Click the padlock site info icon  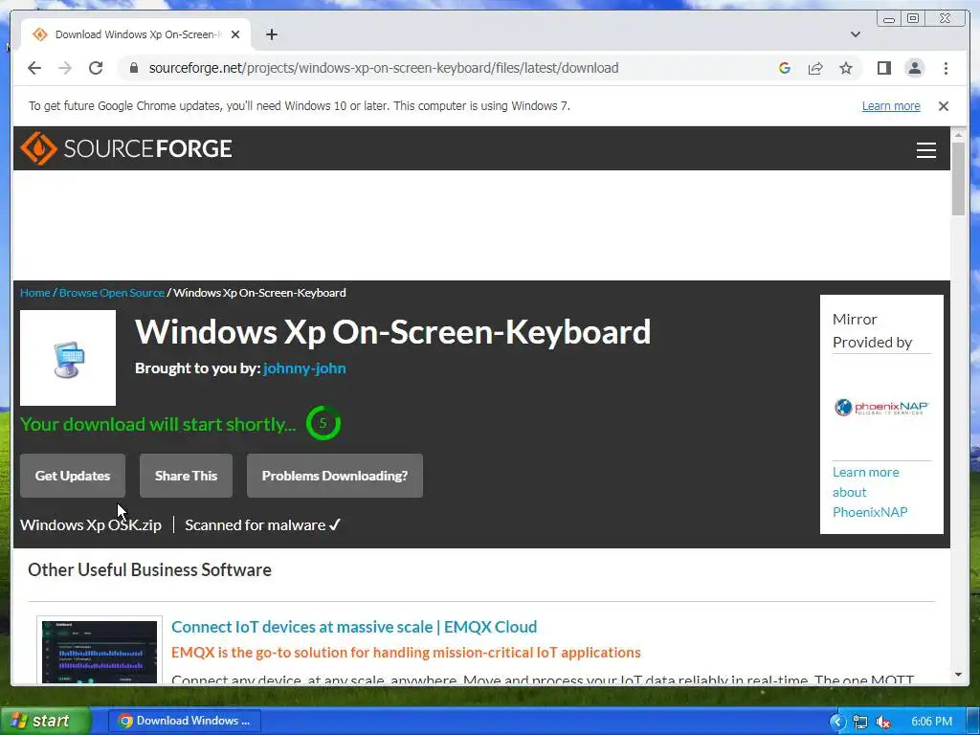click(x=133, y=68)
